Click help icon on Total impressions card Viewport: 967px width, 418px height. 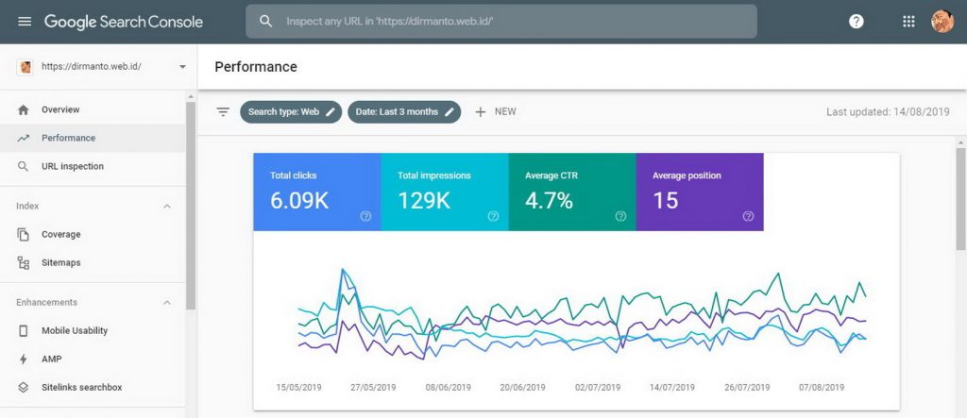(493, 216)
